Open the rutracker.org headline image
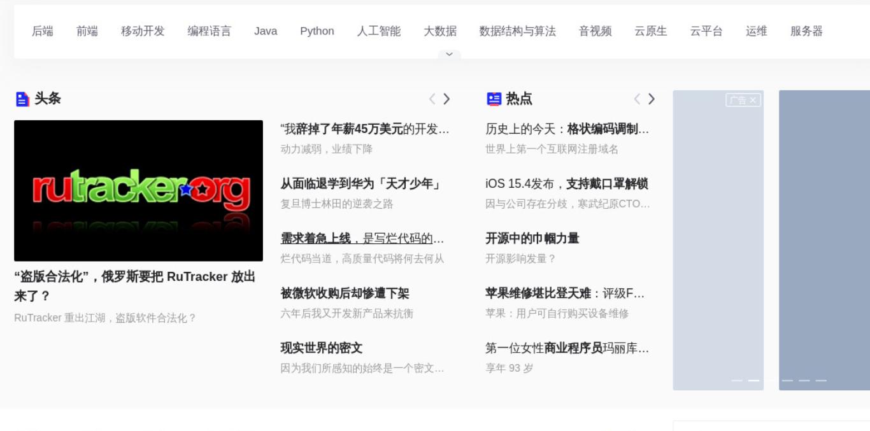 pyautogui.click(x=138, y=190)
